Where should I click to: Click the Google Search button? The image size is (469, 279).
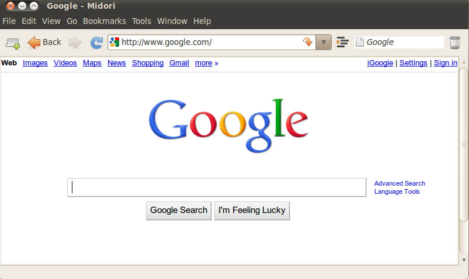click(x=179, y=211)
